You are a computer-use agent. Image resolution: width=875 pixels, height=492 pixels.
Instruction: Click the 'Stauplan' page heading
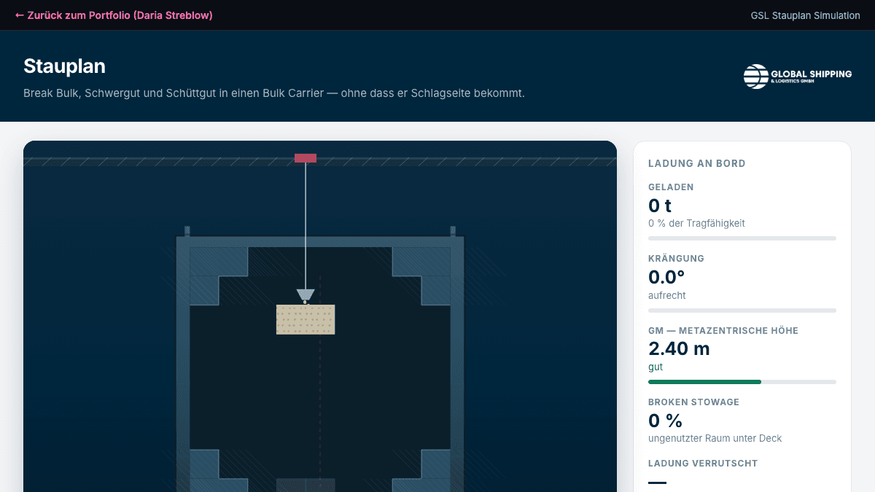[x=64, y=66]
